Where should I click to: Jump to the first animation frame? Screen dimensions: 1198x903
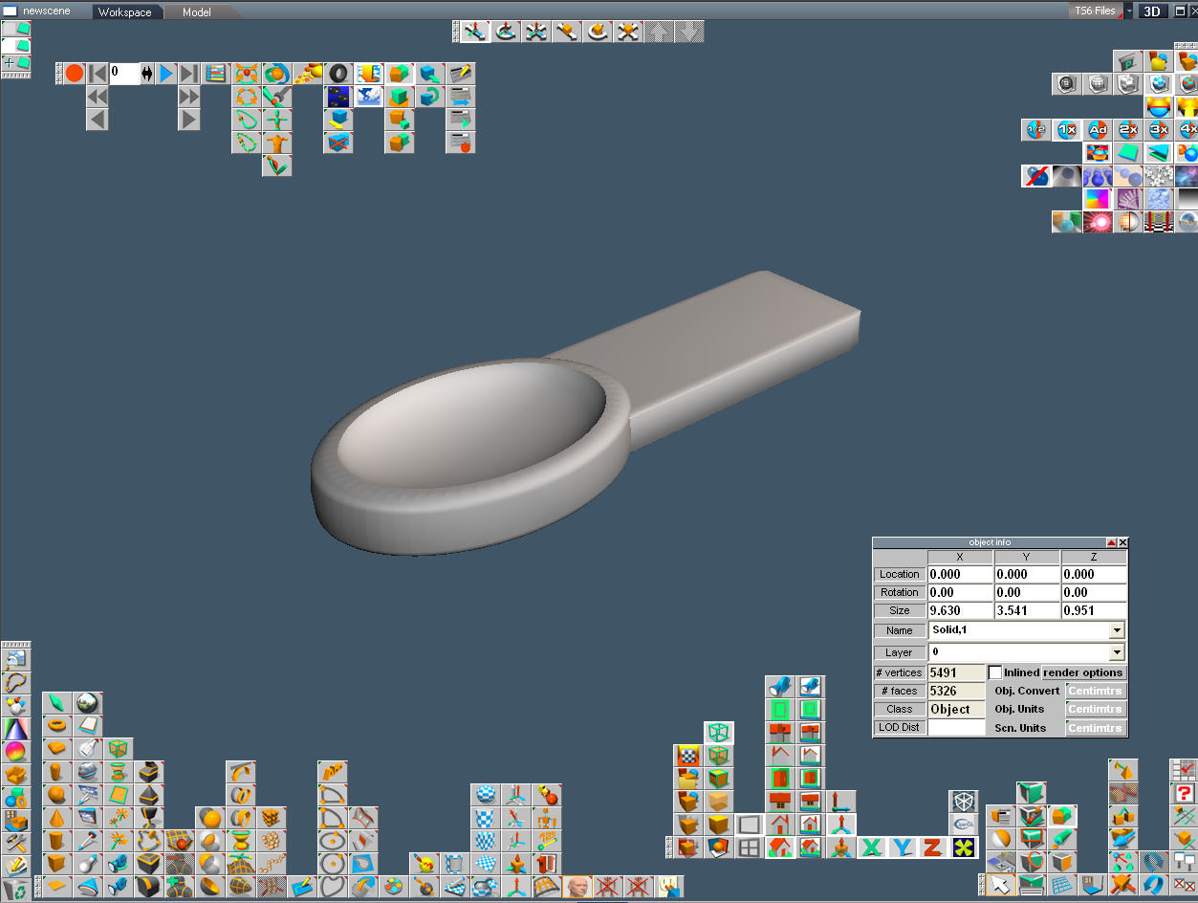tap(98, 74)
